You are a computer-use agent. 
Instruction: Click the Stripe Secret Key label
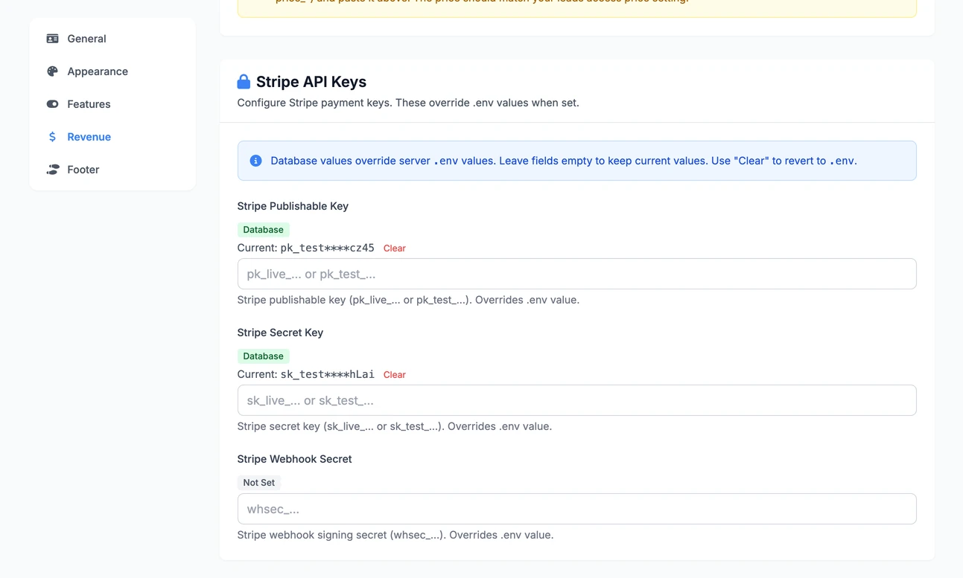pos(280,333)
